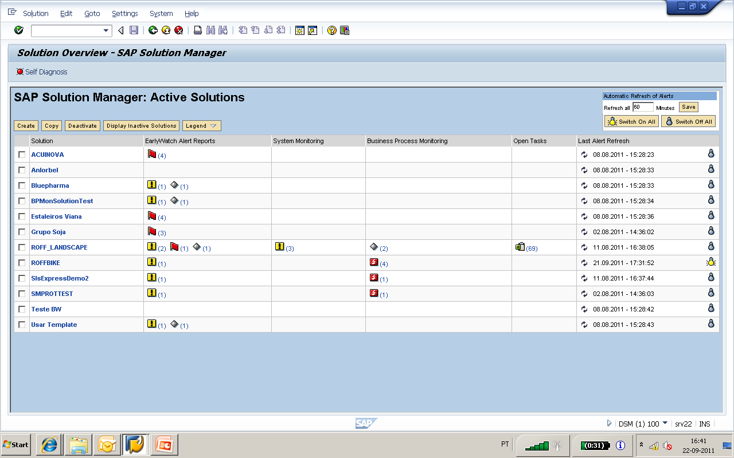Screen dimensions: 734x458
Task: Show hidden system tray icons
Action: 641,445
